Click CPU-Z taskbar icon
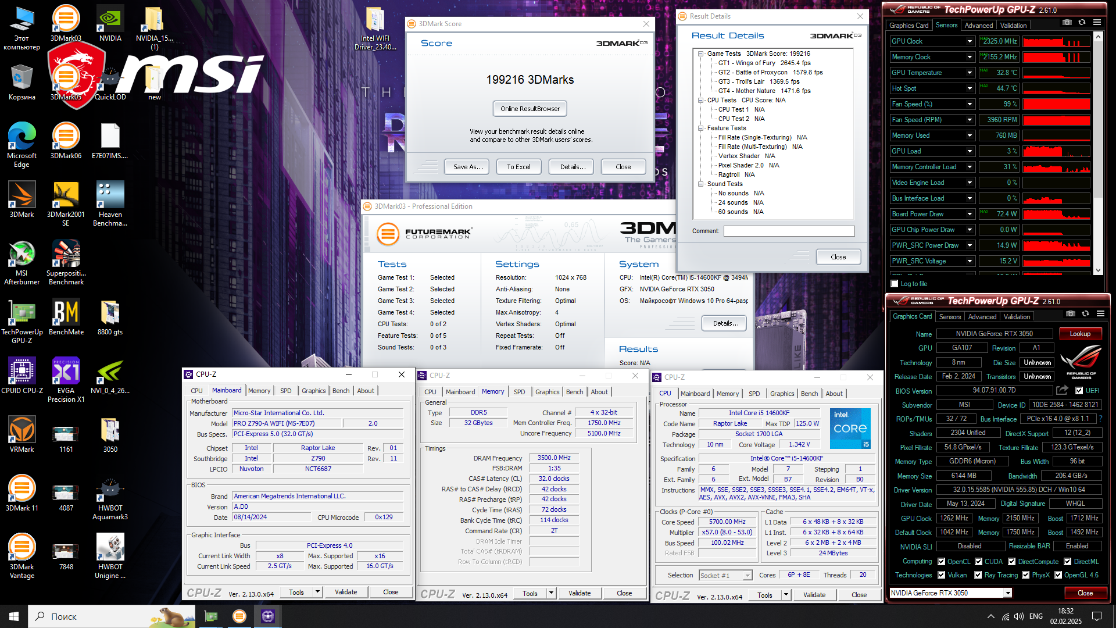This screenshot has width=1116, height=628. [267, 616]
